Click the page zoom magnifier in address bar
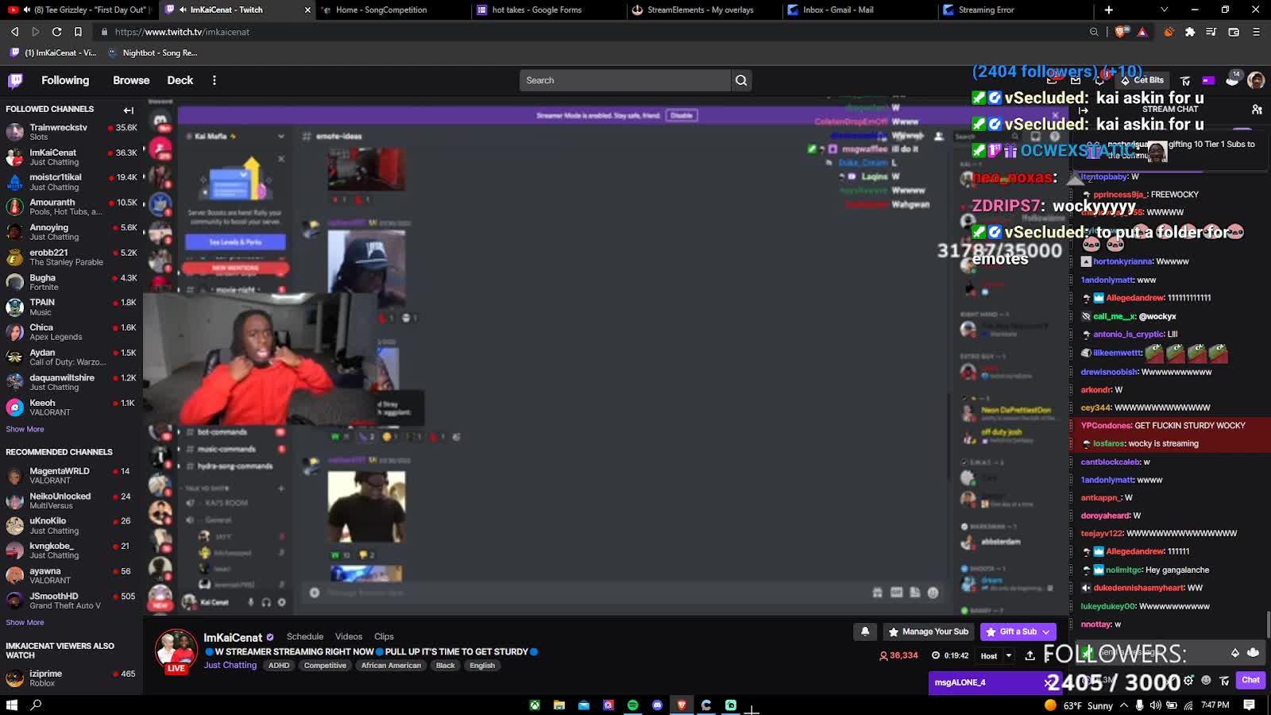The image size is (1271, 715). click(x=1094, y=32)
